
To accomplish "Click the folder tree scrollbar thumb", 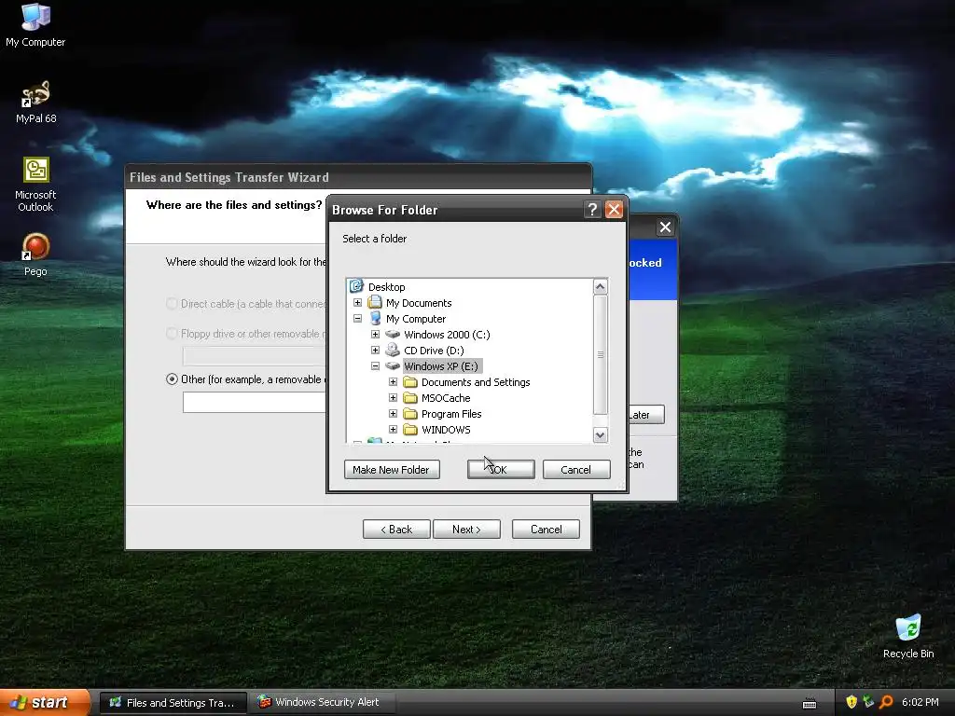I will 600,354.
